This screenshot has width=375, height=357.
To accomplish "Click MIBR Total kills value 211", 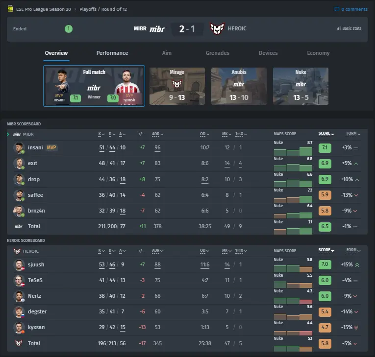I will (x=102, y=226).
